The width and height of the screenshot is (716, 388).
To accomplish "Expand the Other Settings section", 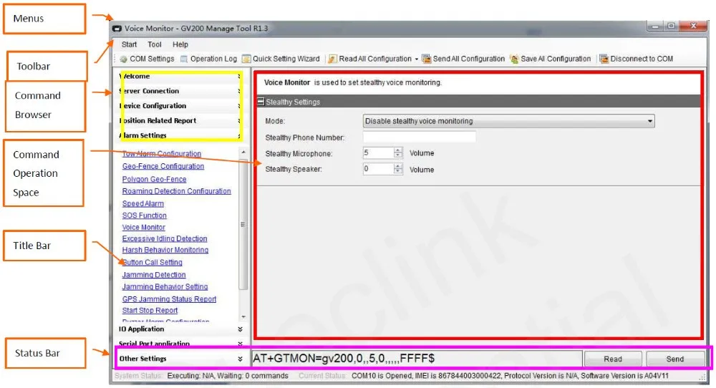I will (181, 359).
